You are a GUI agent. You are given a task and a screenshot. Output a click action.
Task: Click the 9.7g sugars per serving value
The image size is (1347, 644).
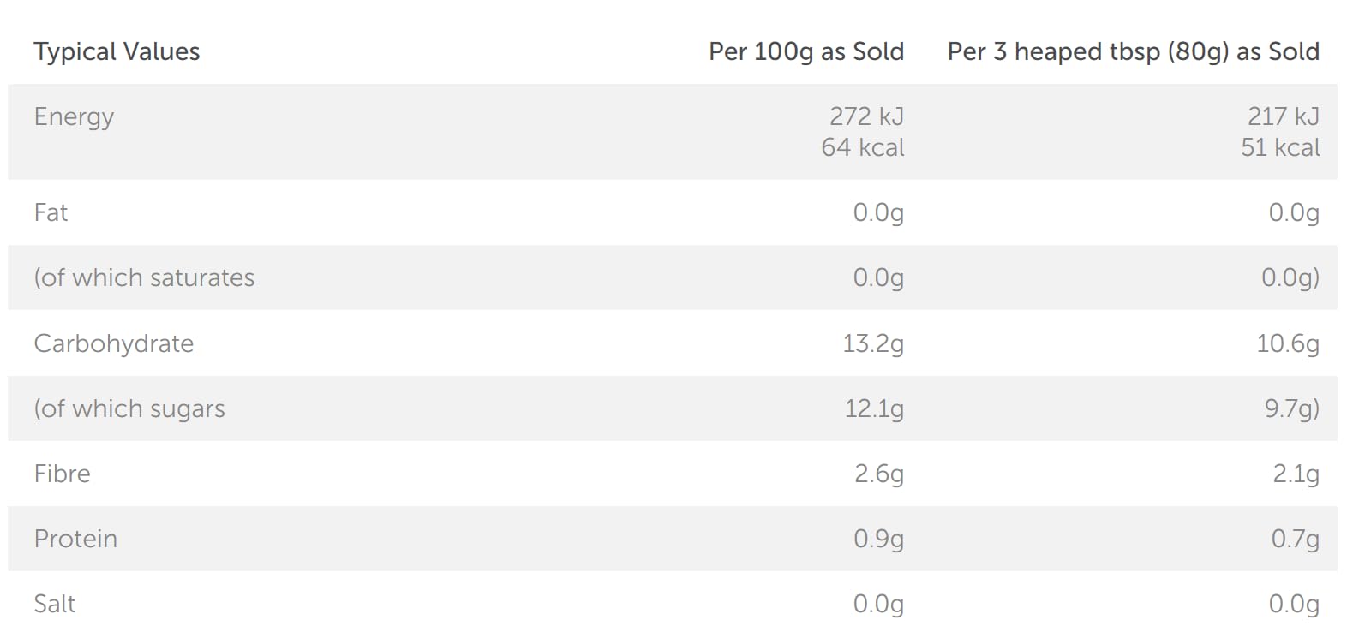point(1291,408)
